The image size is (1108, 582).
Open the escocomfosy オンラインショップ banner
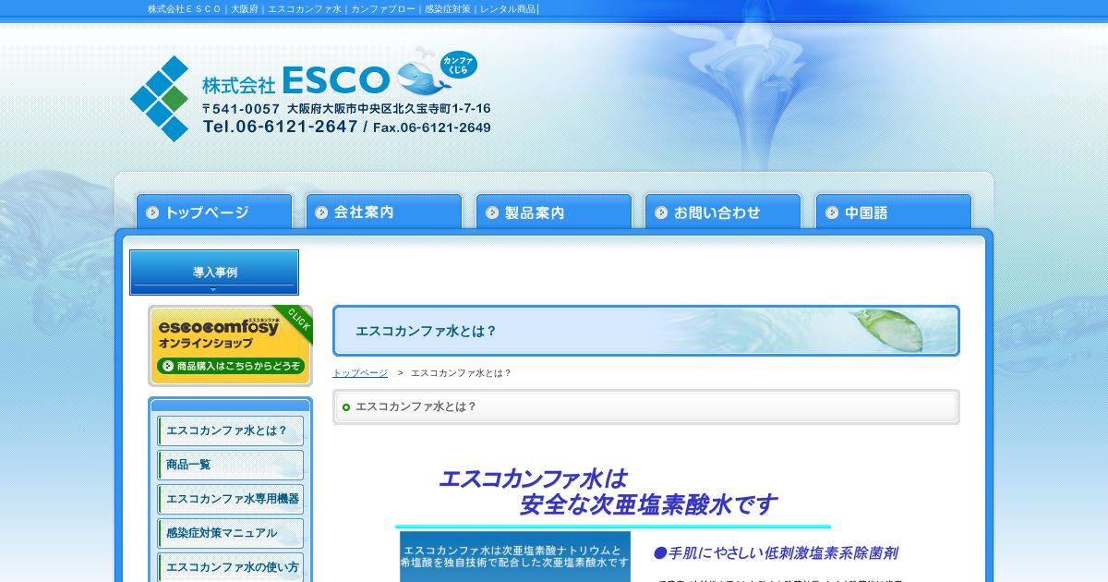(x=231, y=345)
